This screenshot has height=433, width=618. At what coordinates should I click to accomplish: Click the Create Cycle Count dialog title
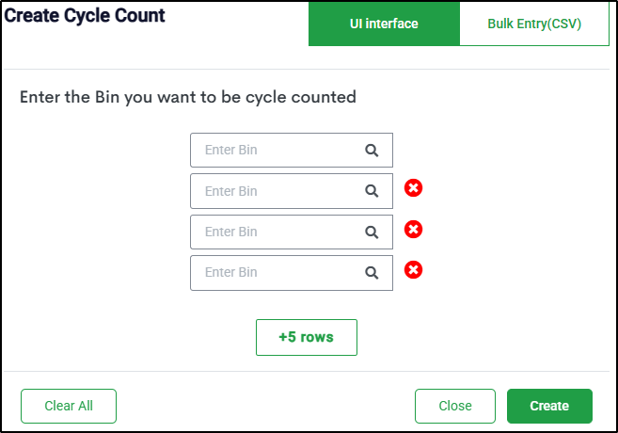86,16
